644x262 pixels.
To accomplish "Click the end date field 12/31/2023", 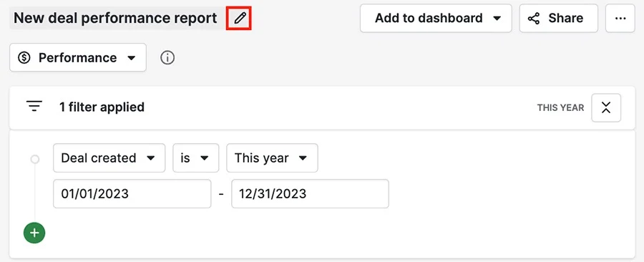I will [x=310, y=193].
